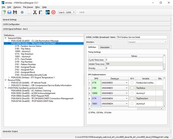Image resolution: width=173 pixels, height=139 pixels.
Task: Open the Edit menu
Action: click(x=9, y=7)
